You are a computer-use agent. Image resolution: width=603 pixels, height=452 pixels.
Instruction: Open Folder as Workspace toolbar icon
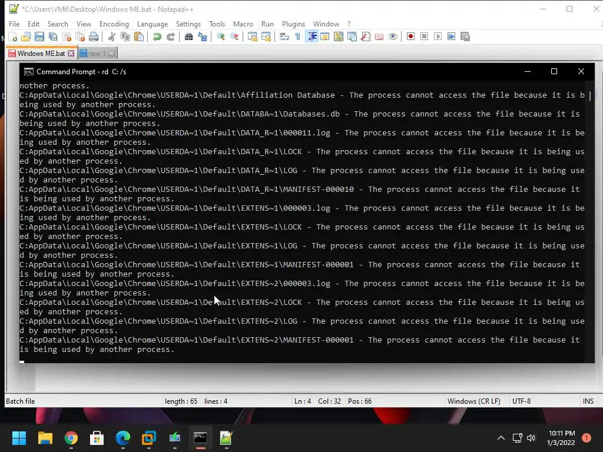pyautogui.click(x=379, y=37)
